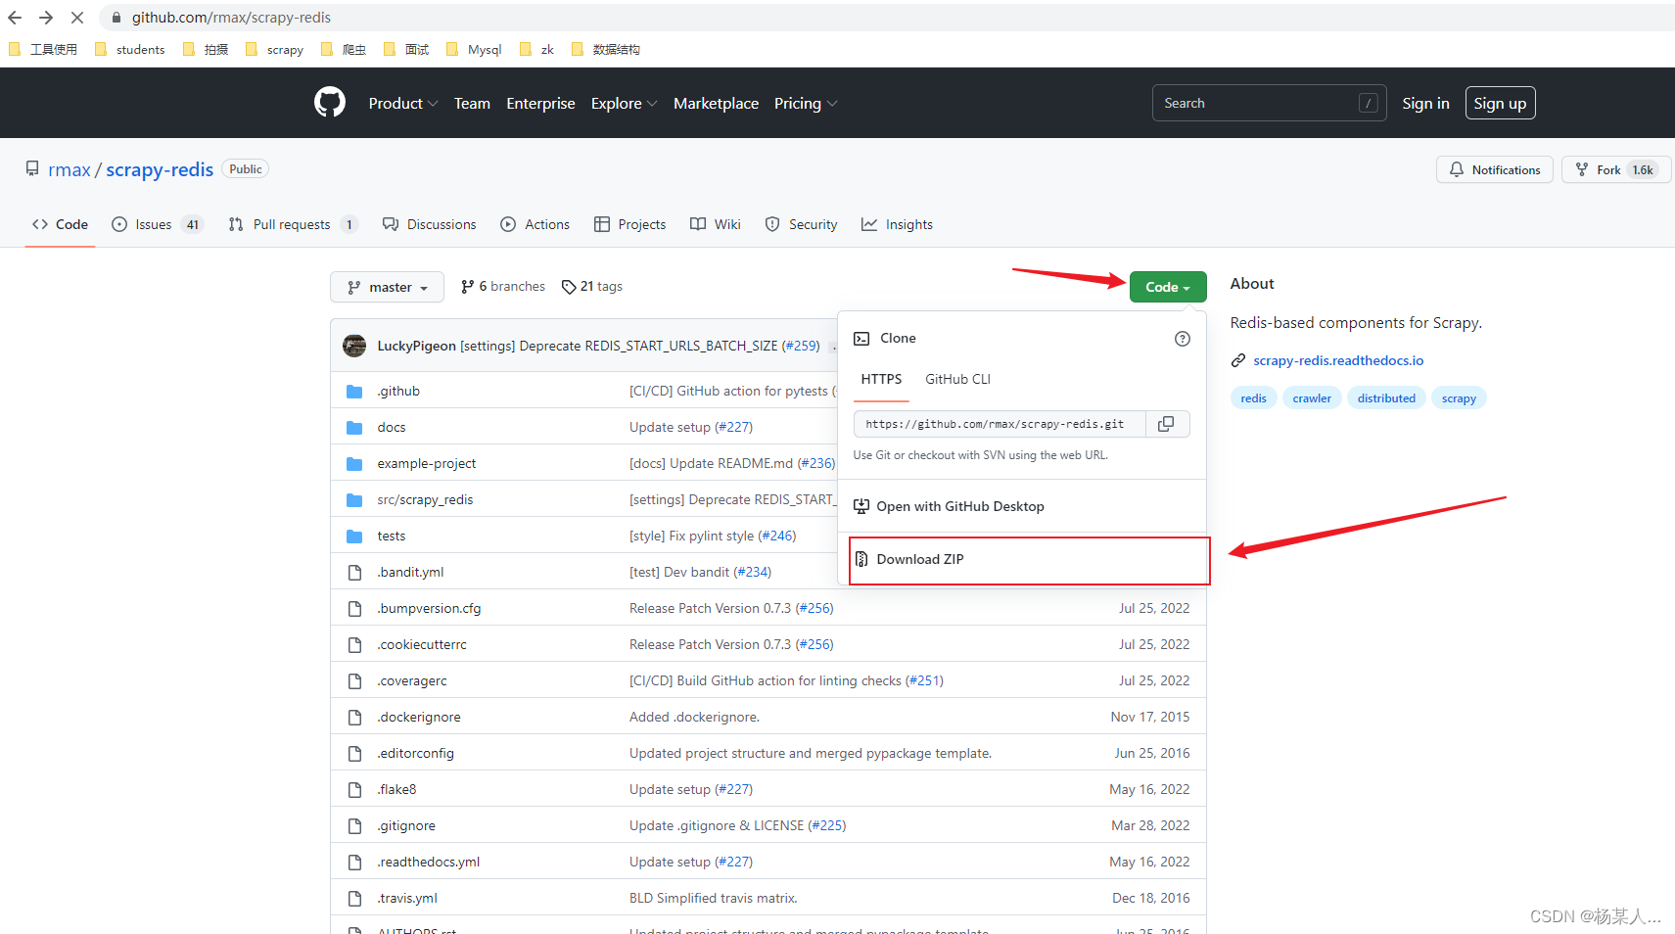Open the Mysql bookmark folder
The image size is (1675, 934).
474,49
